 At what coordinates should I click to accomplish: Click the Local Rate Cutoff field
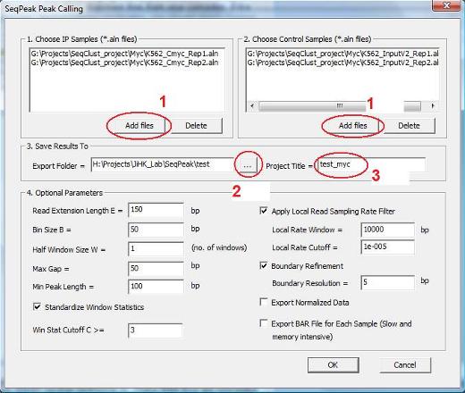click(x=387, y=247)
